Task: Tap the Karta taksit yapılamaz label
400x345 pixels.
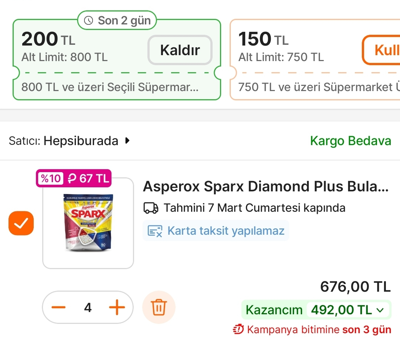Action: point(226,231)
